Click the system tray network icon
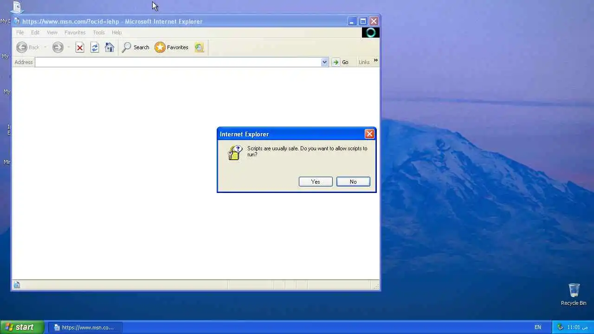Viewport: 594px width, 334px height. 560,327
